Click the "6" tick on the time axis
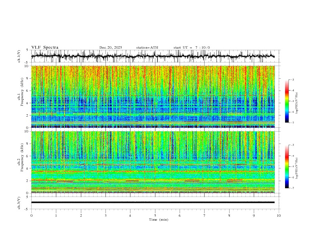 tap(180, 216)
